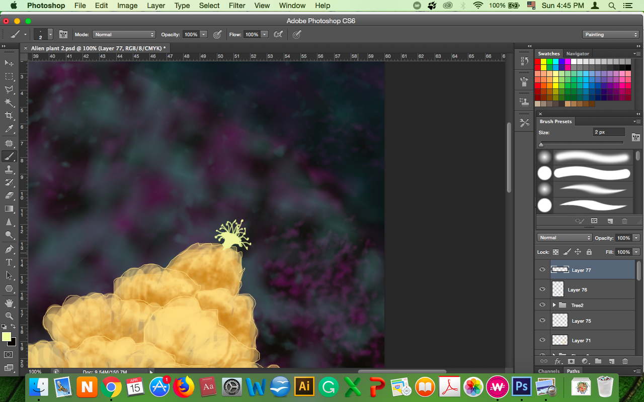644x402 pixels.
Task: Select the Eraser tool
Action: [x=9, y=195]
